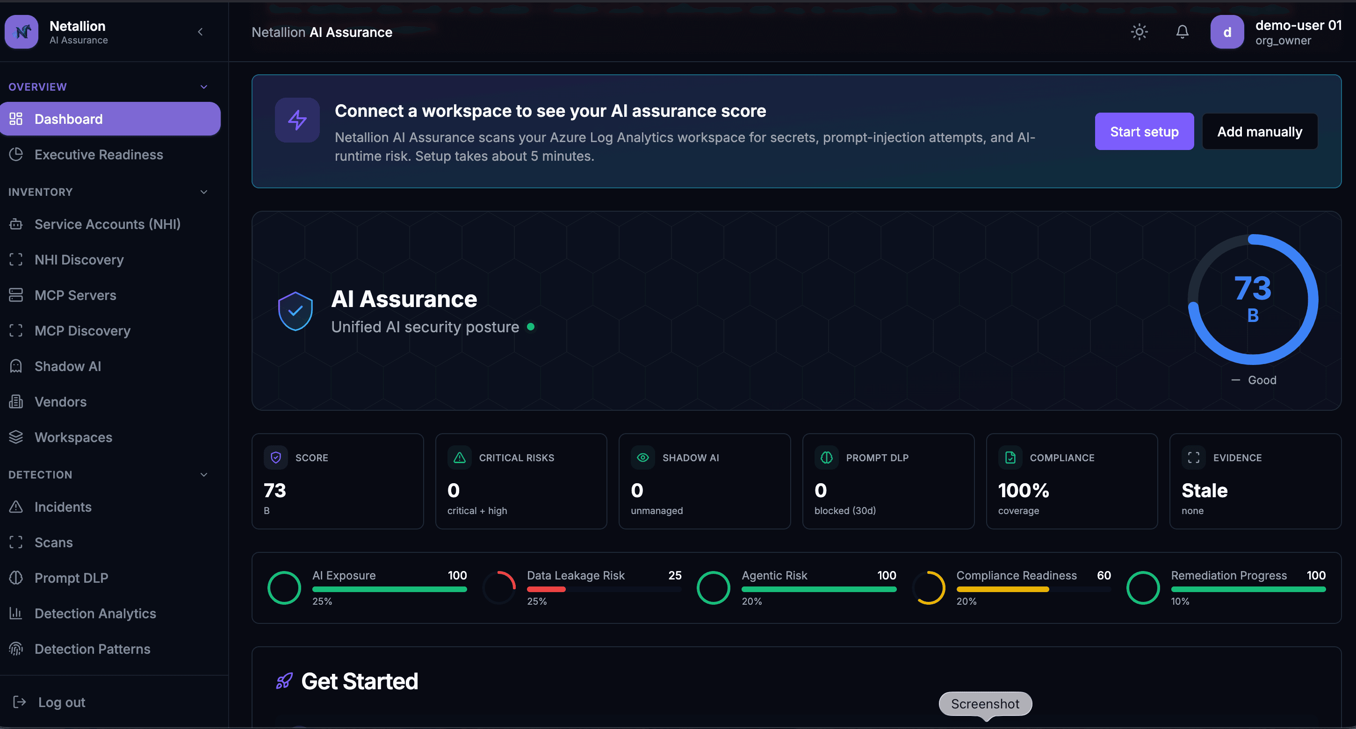Screen dimensions: 1356x729
Task: Click the Compliance Readiness yellow bar
Action: 1003,590
